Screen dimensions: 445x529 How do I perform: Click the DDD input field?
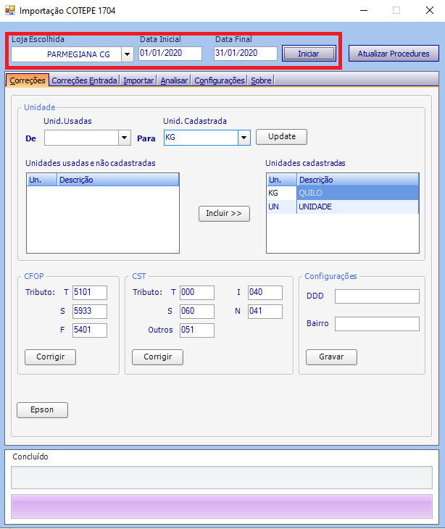coord(377,296)
